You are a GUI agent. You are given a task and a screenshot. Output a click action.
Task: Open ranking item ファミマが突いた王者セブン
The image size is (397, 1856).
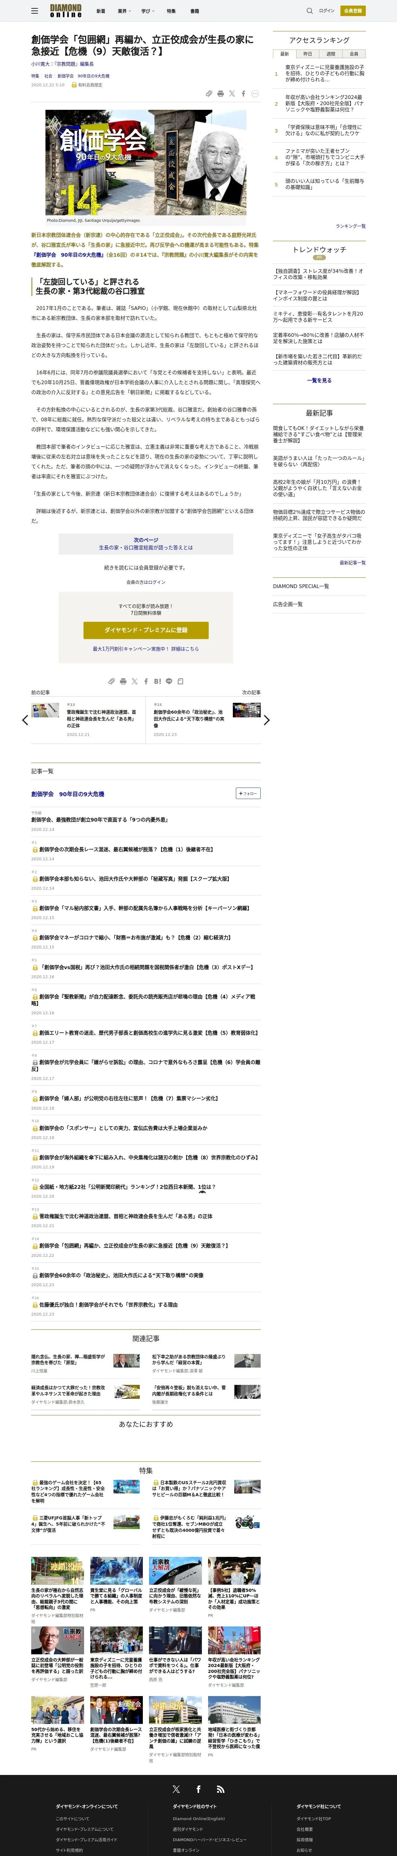(324, 157)
